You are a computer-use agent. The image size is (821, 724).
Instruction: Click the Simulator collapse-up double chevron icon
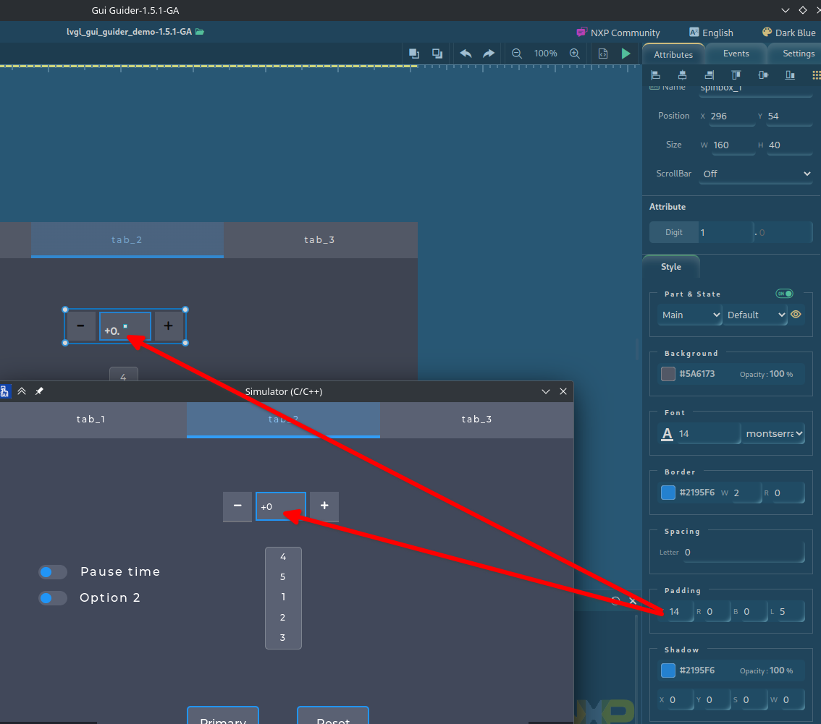(22, 391)
